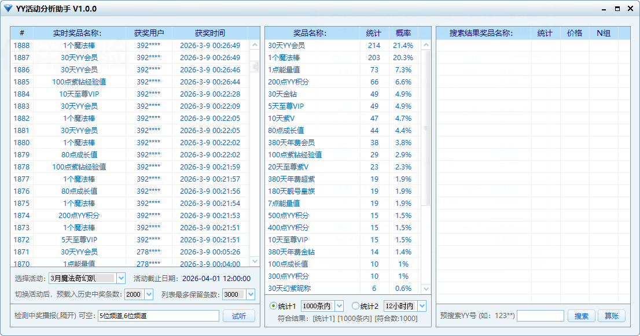The width and height of the screenshot is (640, 336).
Task: Select the 300点YY积分 statistics row
Action: 343,276
